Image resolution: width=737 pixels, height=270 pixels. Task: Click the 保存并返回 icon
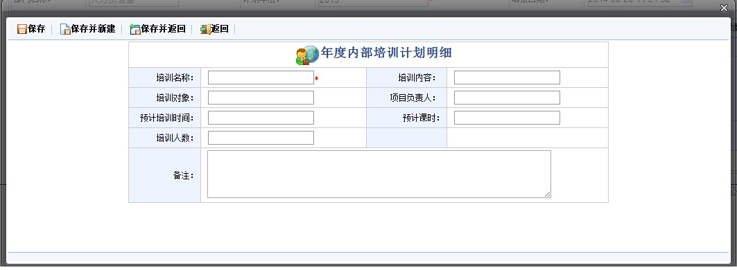pos(135,29)
